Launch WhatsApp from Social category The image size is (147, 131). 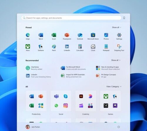[x=56, y=106]
